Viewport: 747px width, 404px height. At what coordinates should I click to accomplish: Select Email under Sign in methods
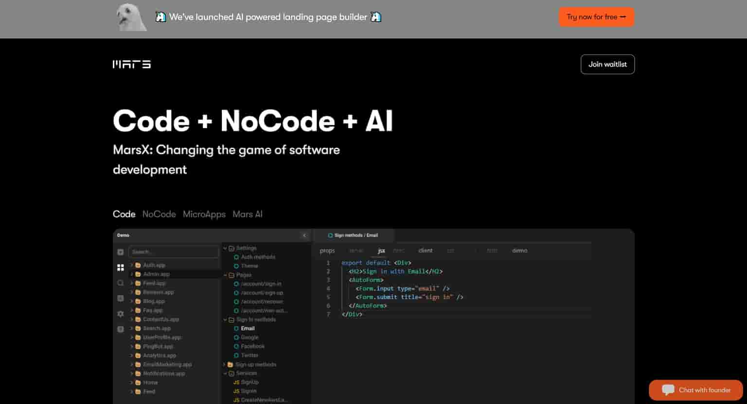[x=248, y=329]
